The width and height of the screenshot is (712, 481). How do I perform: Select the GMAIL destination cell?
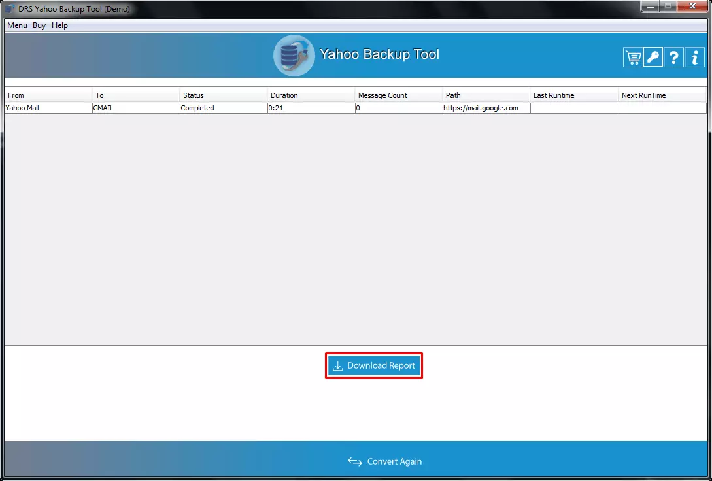pyautogui.click(x=136, y=108)
